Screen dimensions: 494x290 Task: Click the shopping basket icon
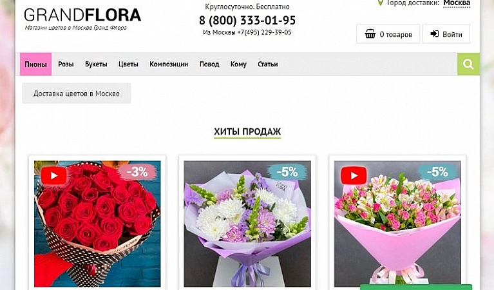[x=370, y=34]
